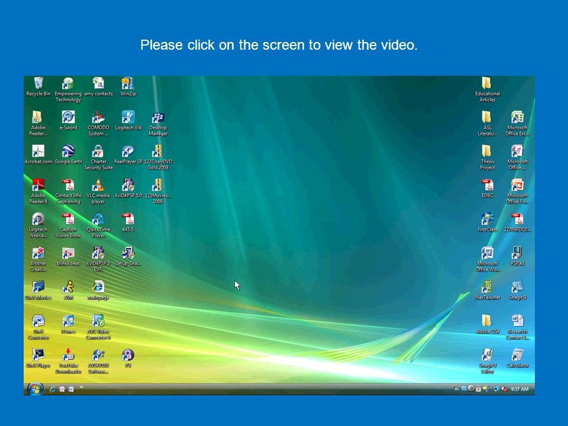Click the FirstClass shortcut icon
The width and height of the screenshot is (568, 426).
[x=487, y=222]
